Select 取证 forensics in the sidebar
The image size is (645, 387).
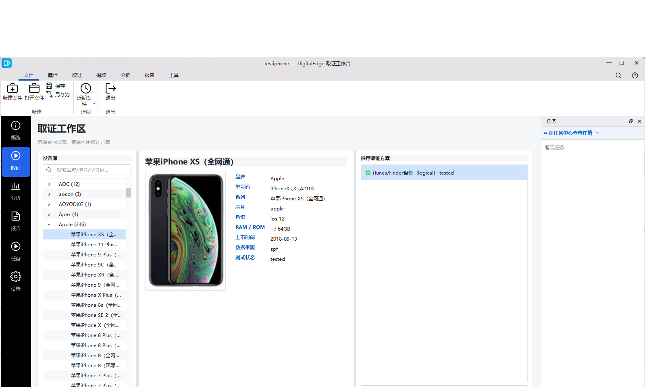[16, 161]
